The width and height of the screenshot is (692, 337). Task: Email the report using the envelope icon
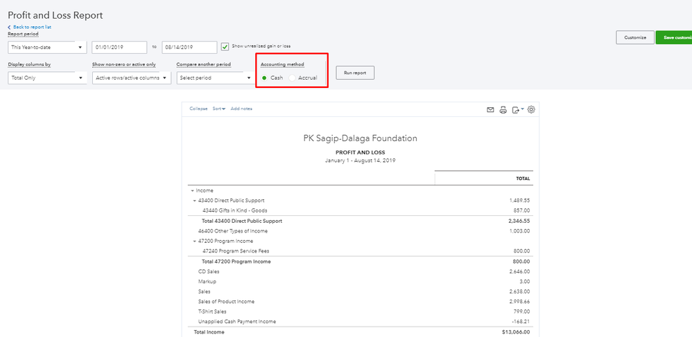coord(490,109)
